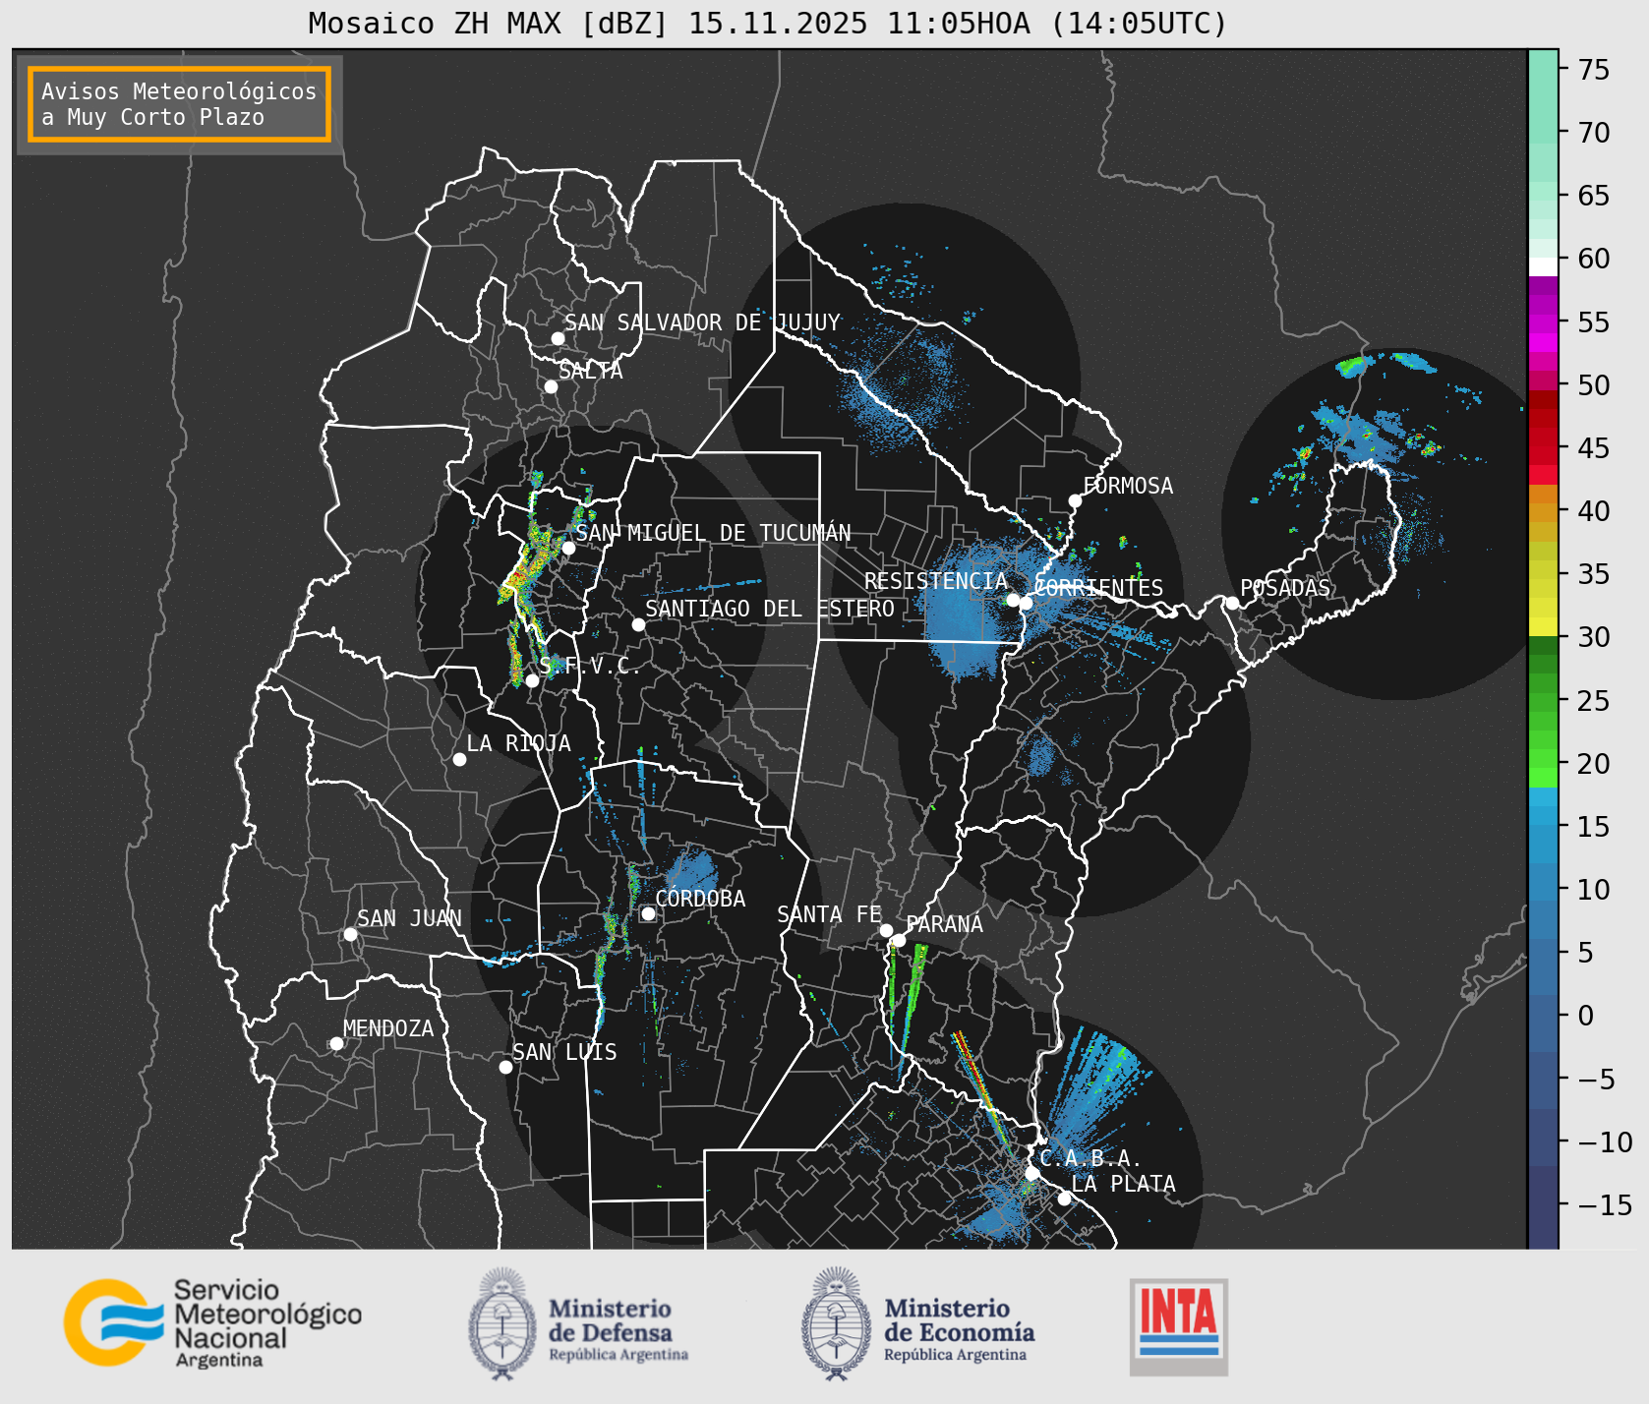Click the SAN MIGUEL DE TUCUMÁN label
This screenshot has width=1649, height=1404.
tap(714, 533)
